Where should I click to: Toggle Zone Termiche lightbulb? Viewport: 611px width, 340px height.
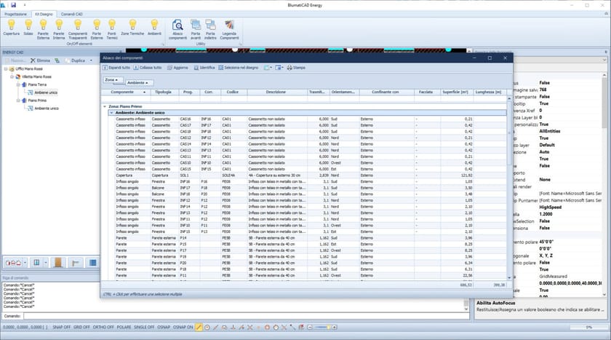(x=132, y=25)
